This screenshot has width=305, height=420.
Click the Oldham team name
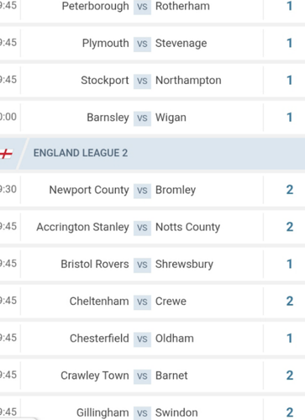[x=175, y=339]
